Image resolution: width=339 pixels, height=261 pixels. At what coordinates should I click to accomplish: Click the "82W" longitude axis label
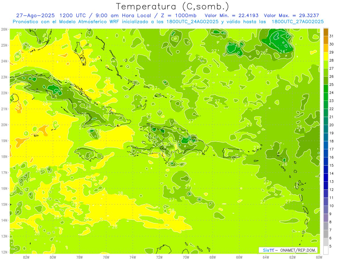click(26, 257)
